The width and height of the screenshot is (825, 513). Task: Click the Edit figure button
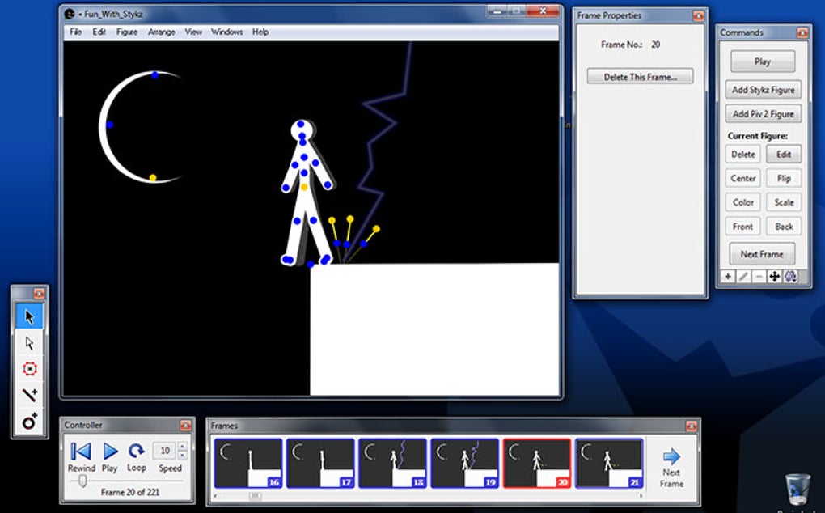(784, 155)
